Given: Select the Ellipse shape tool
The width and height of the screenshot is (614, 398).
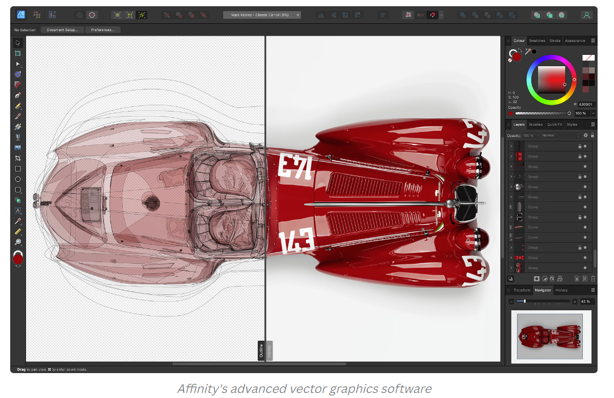Looking at the screenshot, I should (x=18, y=179).
